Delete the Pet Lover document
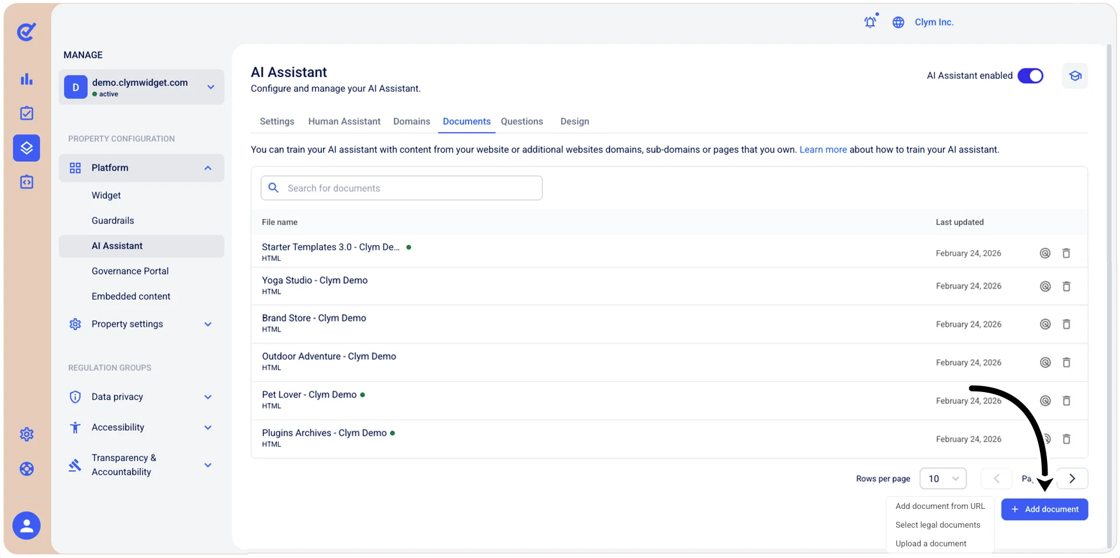This screenshot has width=1120, height=558. pos(1066,401)
